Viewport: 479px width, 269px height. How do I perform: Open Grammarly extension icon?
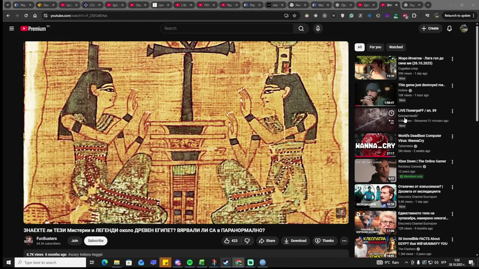(x=351, y=16)
